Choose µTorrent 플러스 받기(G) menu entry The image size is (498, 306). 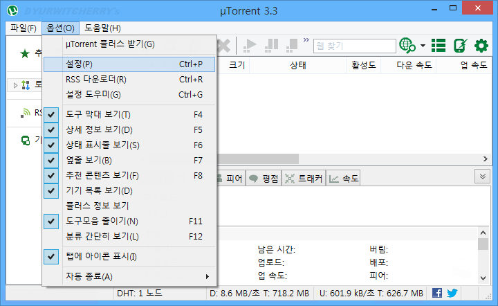click(129, 44)
